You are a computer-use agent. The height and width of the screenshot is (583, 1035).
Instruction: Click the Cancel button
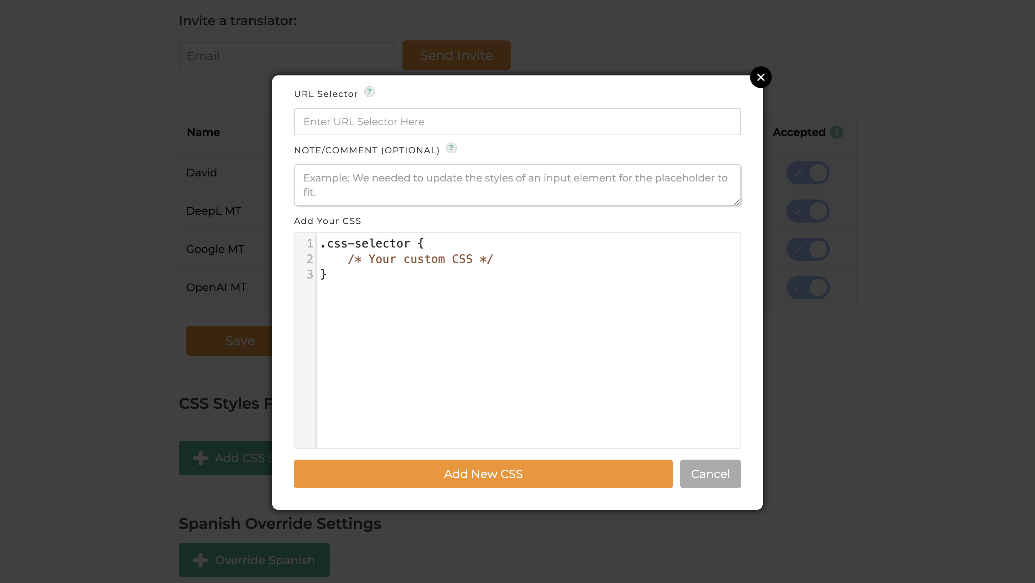coord(710,474)
